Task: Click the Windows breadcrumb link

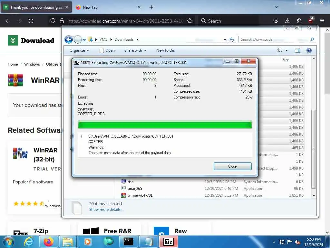Action: click(32, 64)
